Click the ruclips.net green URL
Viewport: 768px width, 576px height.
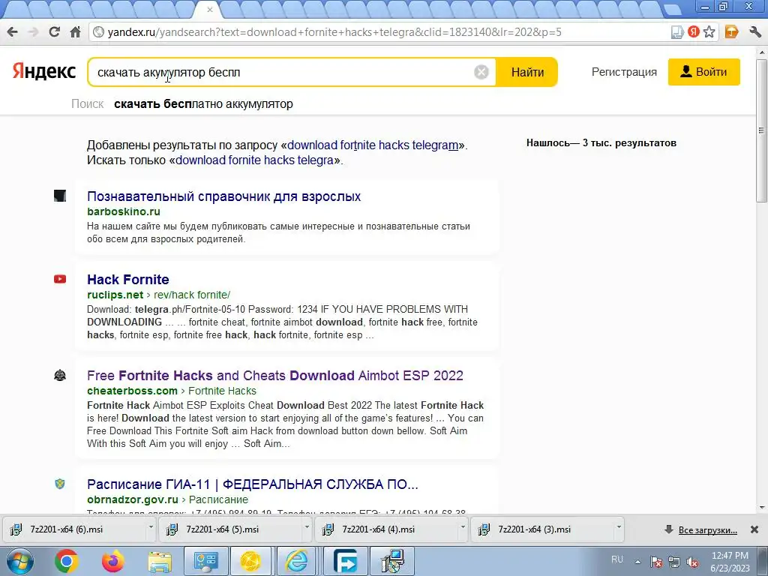pos(115,295)
